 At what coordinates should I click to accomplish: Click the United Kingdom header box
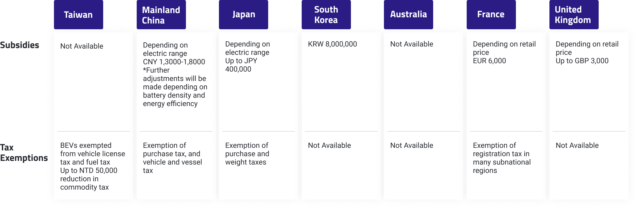(574, 15)
